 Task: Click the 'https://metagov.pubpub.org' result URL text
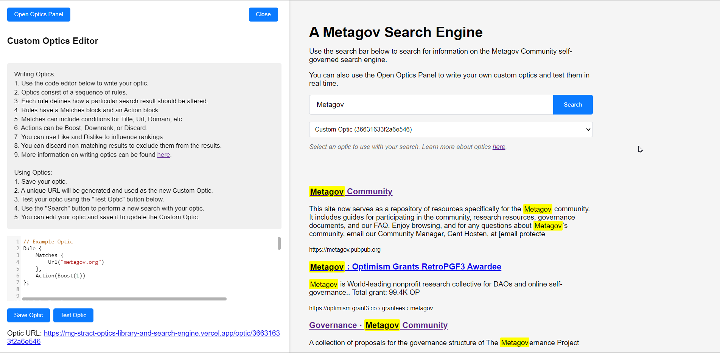tap(345, 249)
